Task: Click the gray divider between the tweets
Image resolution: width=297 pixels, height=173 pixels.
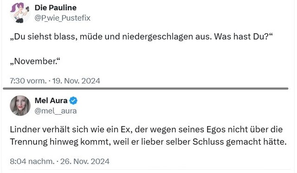Action: 145,88
